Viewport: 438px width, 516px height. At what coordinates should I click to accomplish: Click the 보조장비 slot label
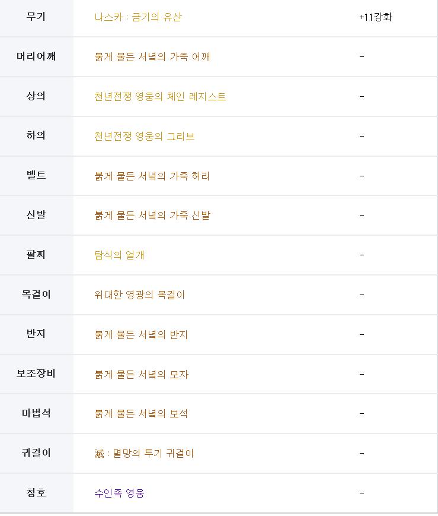[x=36, y=373]
